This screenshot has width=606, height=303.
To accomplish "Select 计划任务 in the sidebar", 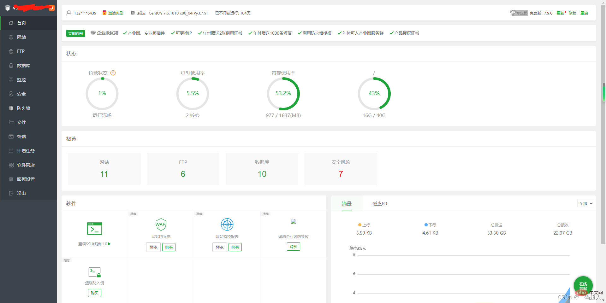I will click(28, 151).
